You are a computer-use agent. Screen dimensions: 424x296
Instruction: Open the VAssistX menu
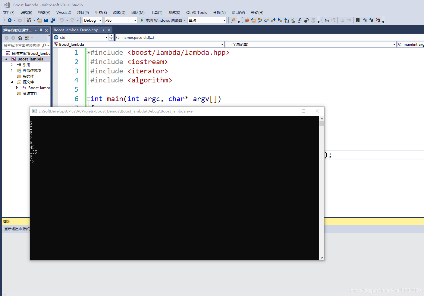pos(64,12)
